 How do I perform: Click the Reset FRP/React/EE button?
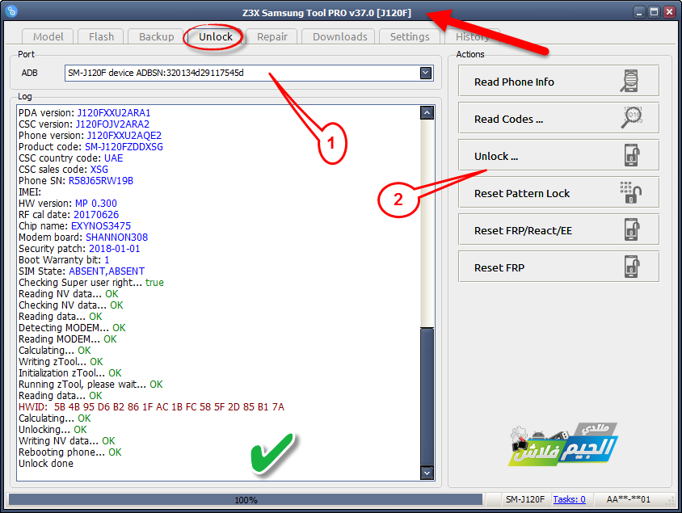pyautogui.click(x=558, y=230)
